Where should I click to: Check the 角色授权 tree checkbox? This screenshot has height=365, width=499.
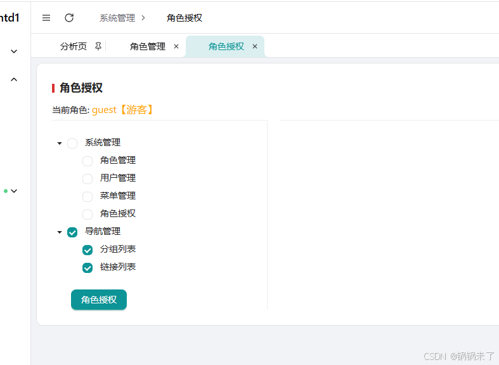click(x=87, y=215)
